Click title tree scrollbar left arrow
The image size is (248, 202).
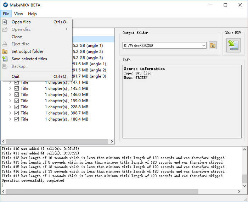[x=3, y=141]
